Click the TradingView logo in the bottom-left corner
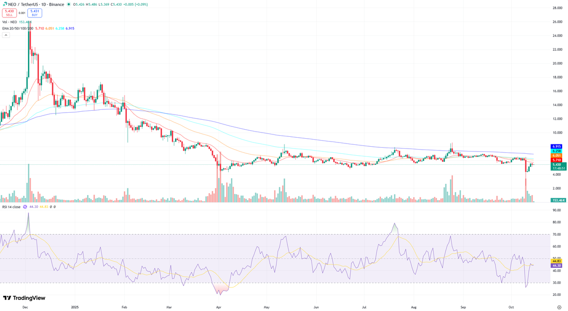568x311 pixels. (24, 298)
